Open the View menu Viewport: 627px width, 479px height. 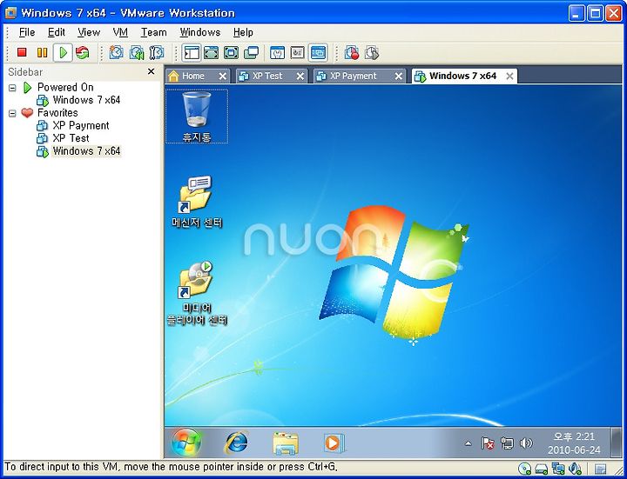coord(89,32)
